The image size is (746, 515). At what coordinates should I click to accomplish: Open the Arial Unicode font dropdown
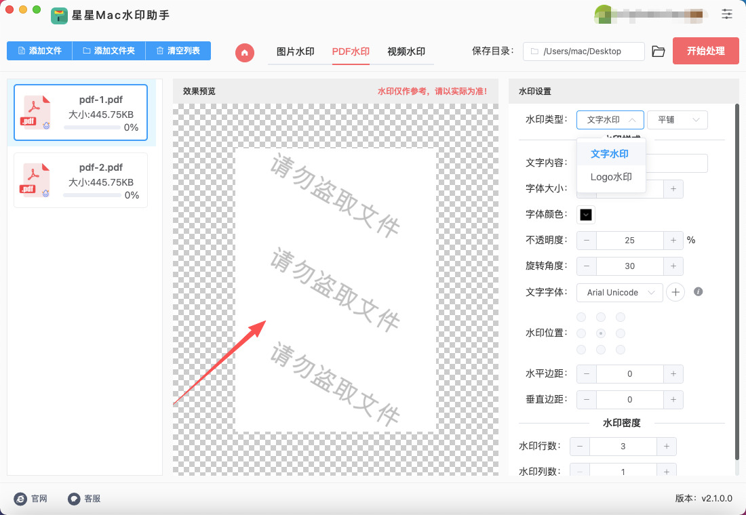click(x=619, y=293)
